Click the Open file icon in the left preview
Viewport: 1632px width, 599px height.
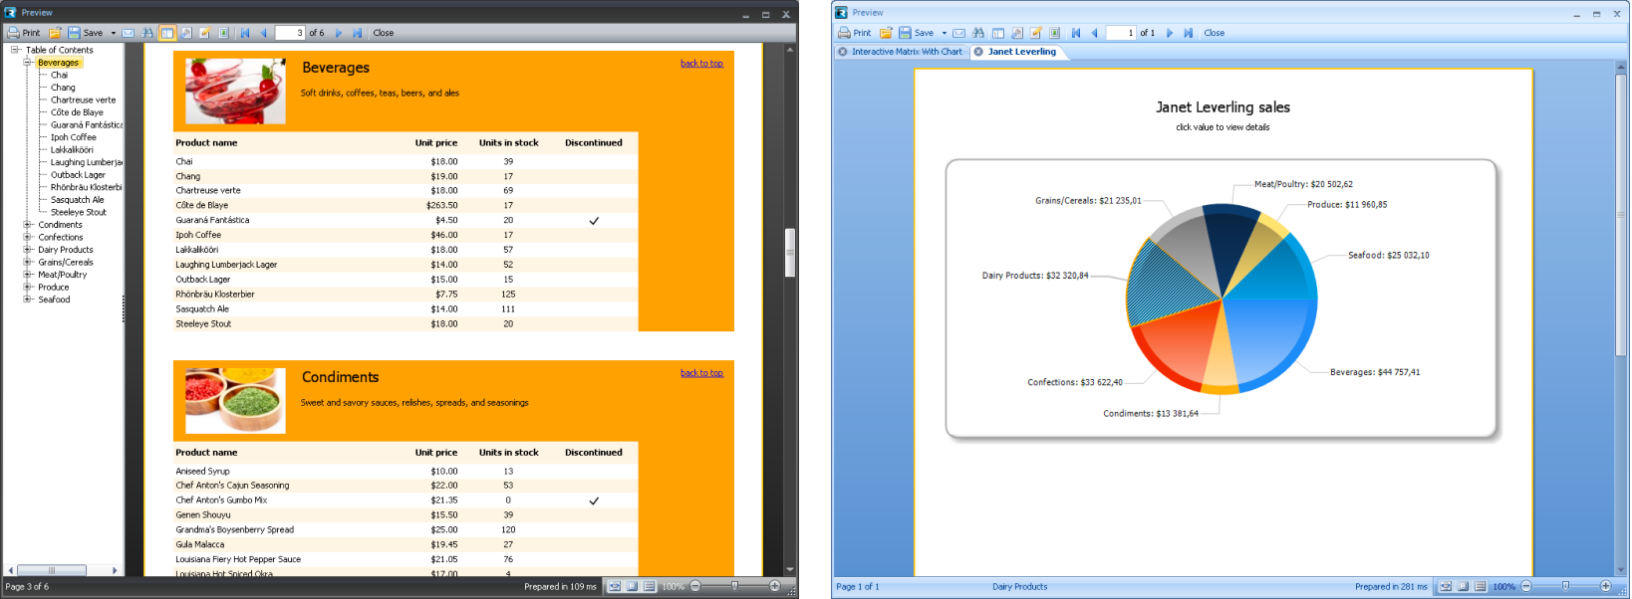[56, 33]
